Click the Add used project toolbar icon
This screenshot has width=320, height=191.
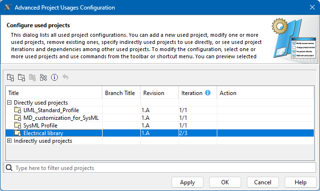click(x=11, y=77)
